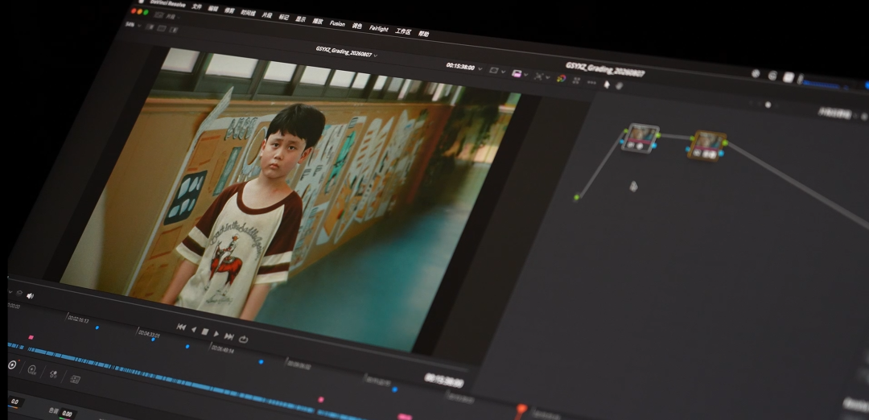Click the green source input dot in node graph
Viewport: 869px width, 420px height.
click(x=577, y=197)
